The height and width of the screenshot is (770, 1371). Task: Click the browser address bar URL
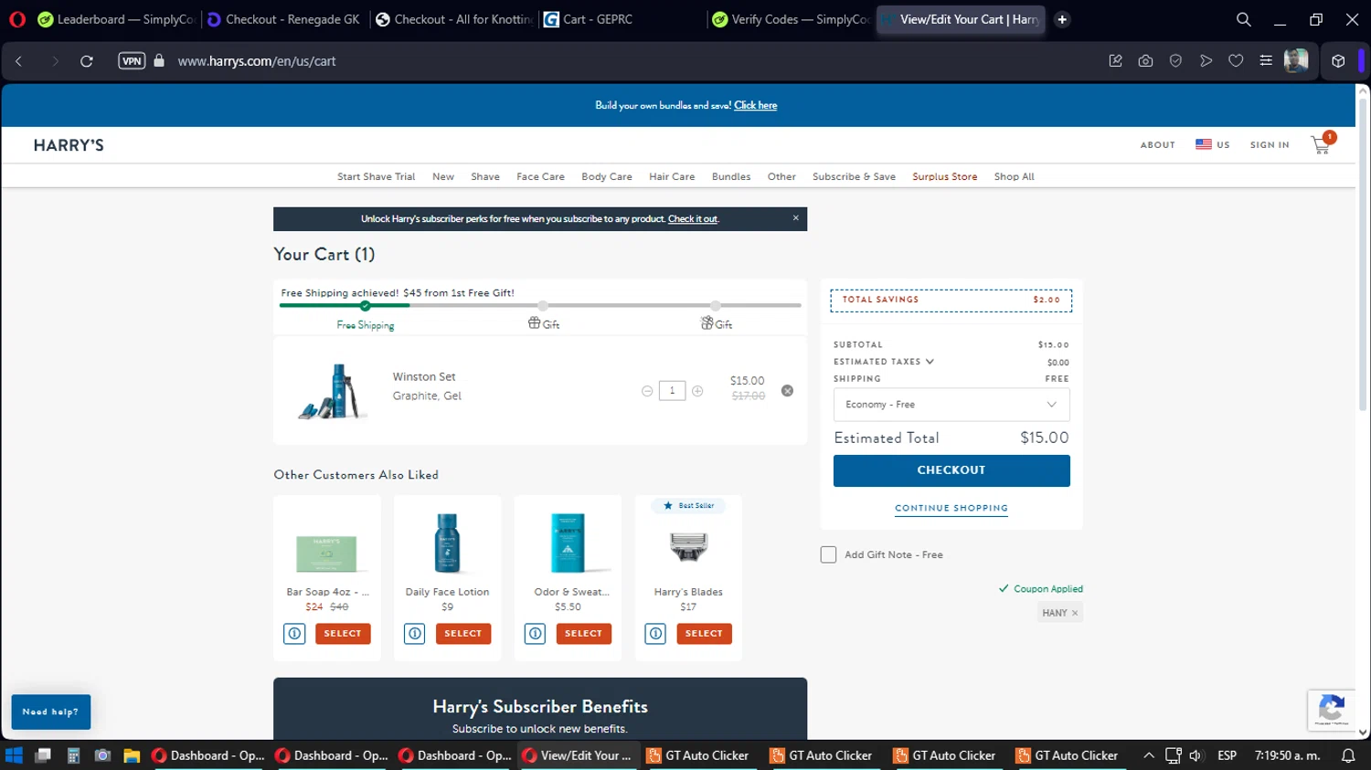(x=257, y=61)
